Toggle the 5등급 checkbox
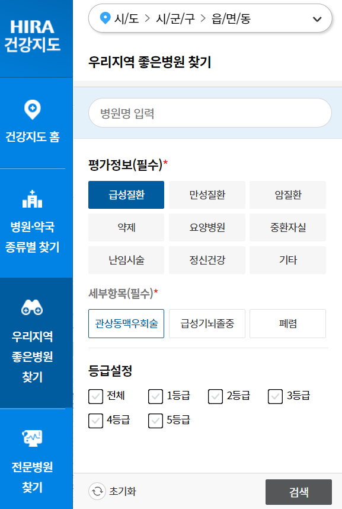This screenshot has width=342, height=509. (x=156, y=421)
